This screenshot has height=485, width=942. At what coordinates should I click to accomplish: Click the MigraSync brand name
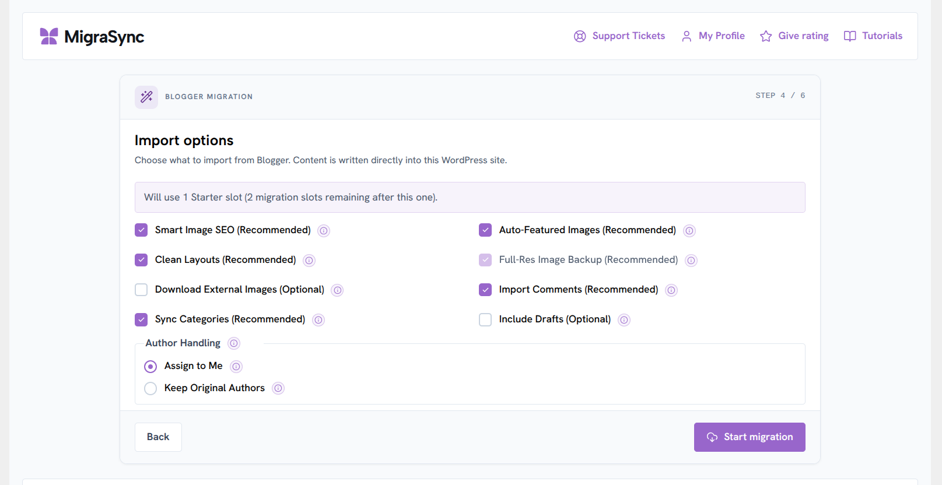[104, 37]
